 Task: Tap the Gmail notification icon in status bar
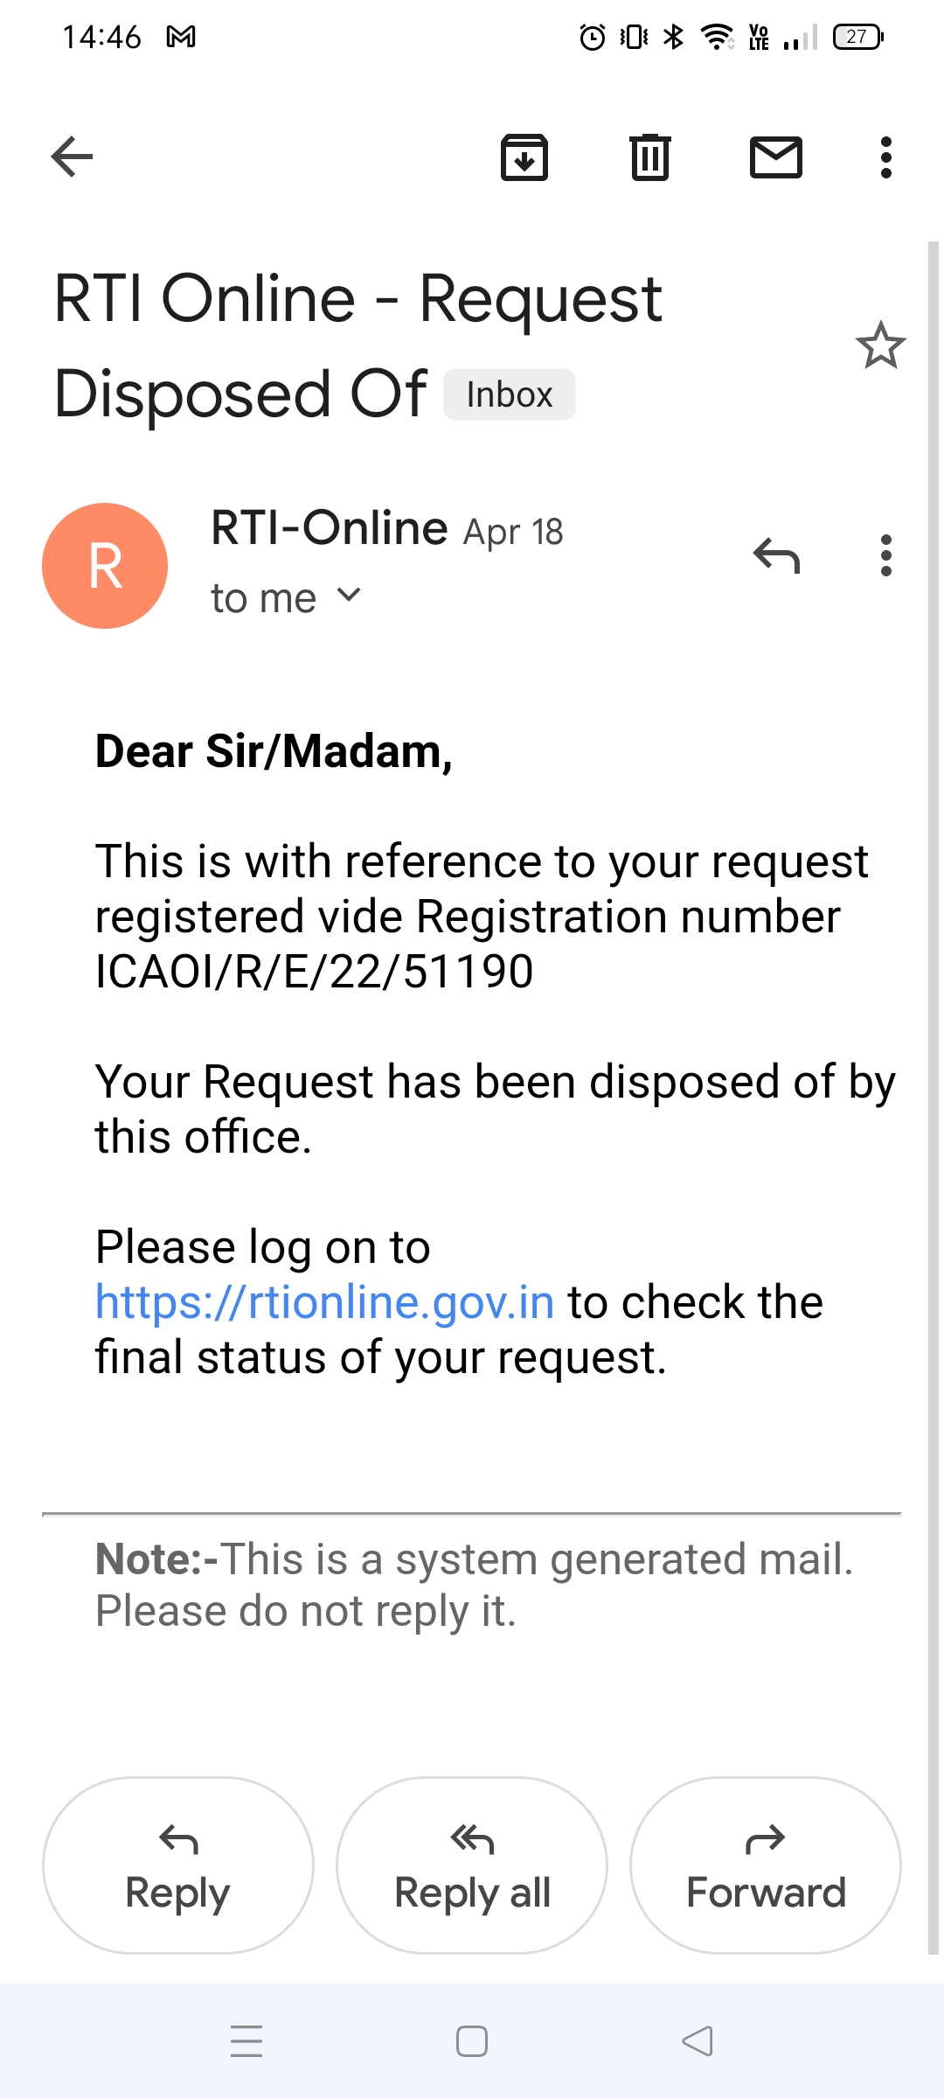[x=181, y=37]
